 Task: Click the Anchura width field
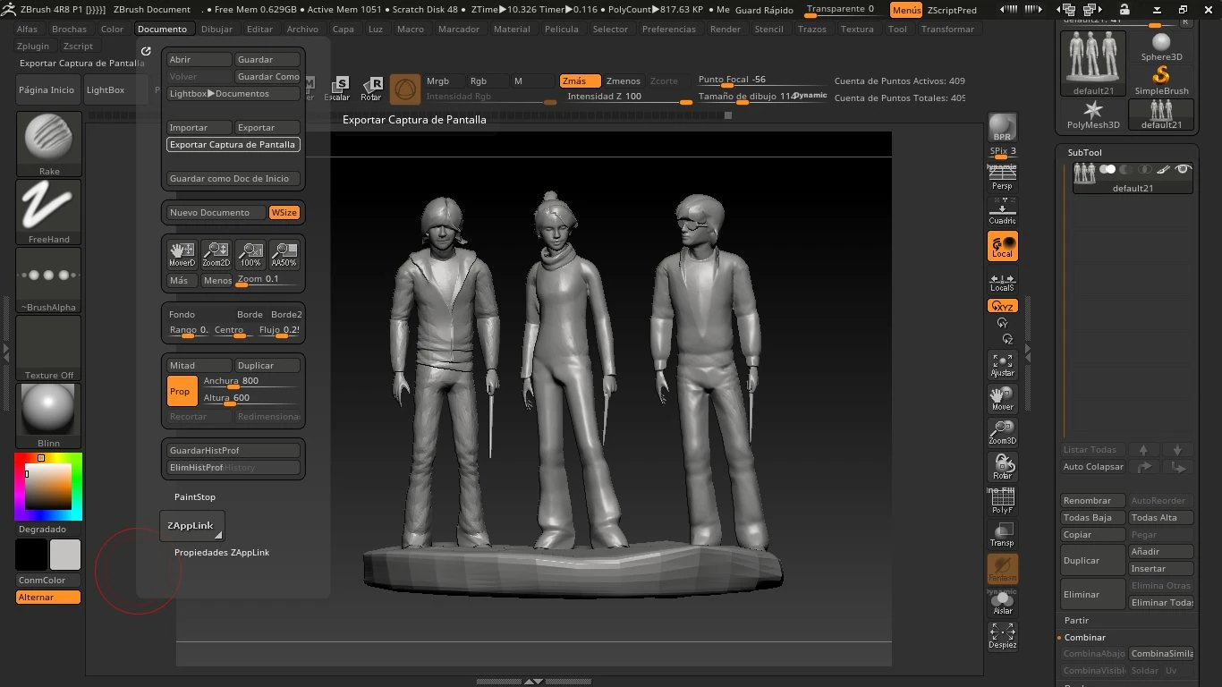(250, 381)
